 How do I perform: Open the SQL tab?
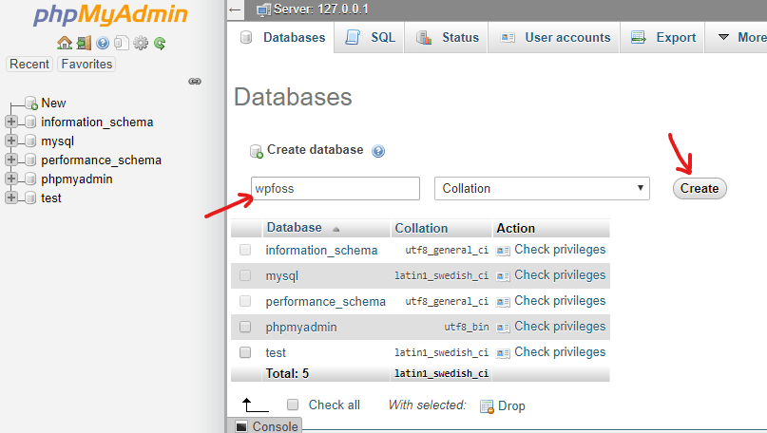click(x=370, y=37)
